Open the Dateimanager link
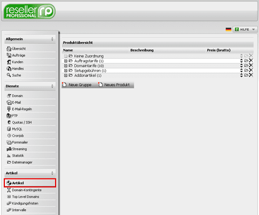The image size is (259, 215). (x=22, y=162)
